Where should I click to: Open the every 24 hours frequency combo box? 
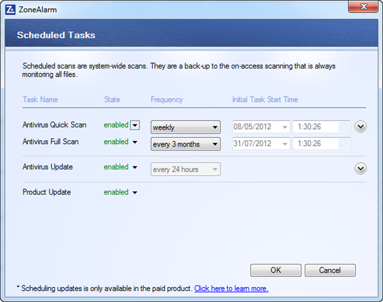tap(185, 169)
